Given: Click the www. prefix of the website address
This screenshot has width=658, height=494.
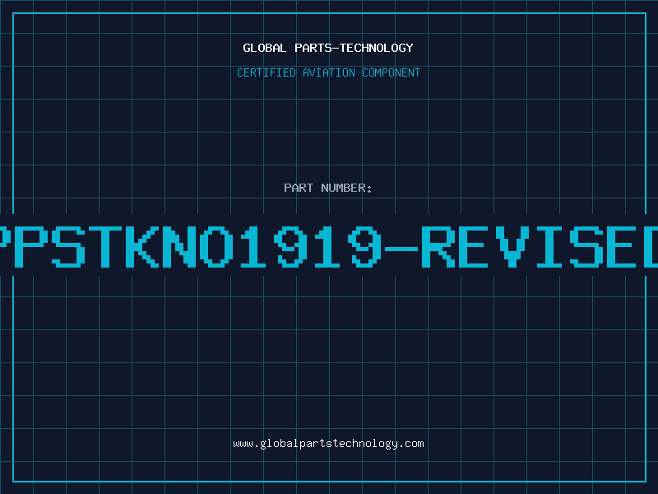Looking at the screenshot, I should click(246, 444).
